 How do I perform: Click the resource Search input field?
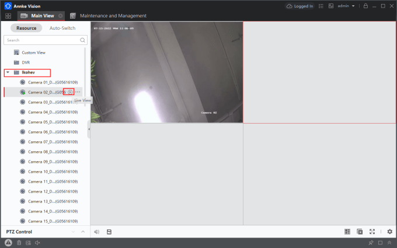click(x=41, y=40)
